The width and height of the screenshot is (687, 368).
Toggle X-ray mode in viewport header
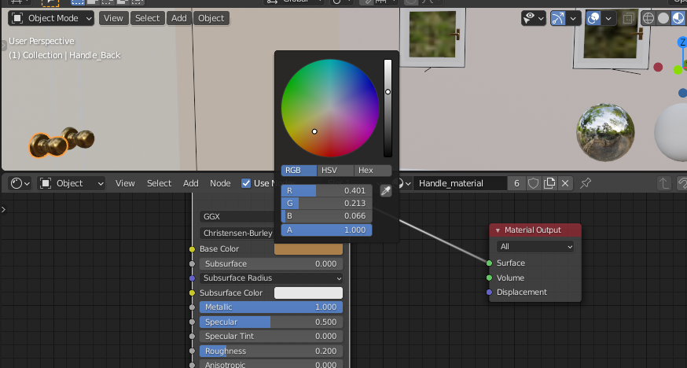point(628,18)
